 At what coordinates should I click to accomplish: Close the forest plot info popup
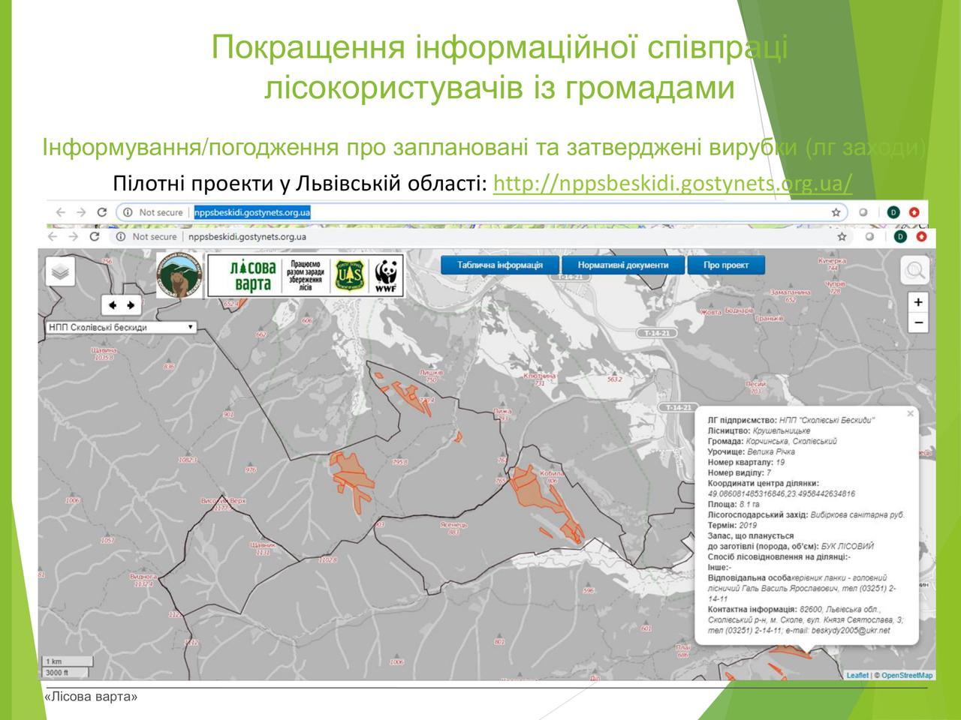pyautogui.click(x=910, y=414)
